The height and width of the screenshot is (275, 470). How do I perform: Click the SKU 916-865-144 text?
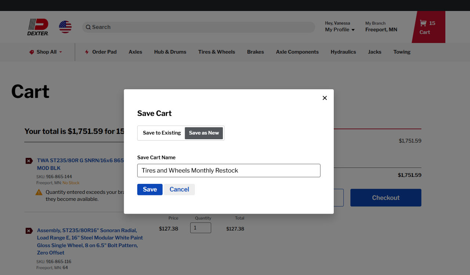[x=54, y=177]
